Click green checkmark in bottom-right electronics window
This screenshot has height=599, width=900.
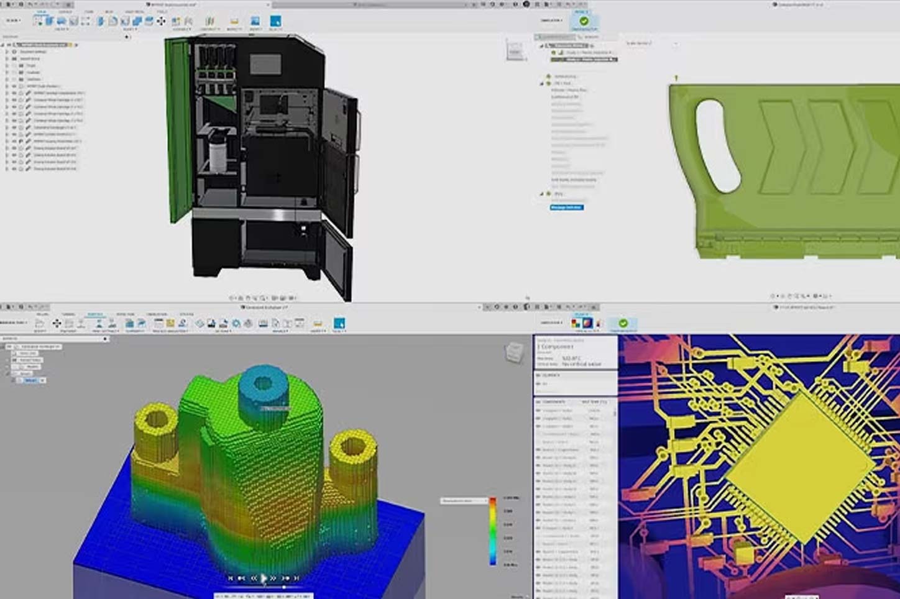623,322
